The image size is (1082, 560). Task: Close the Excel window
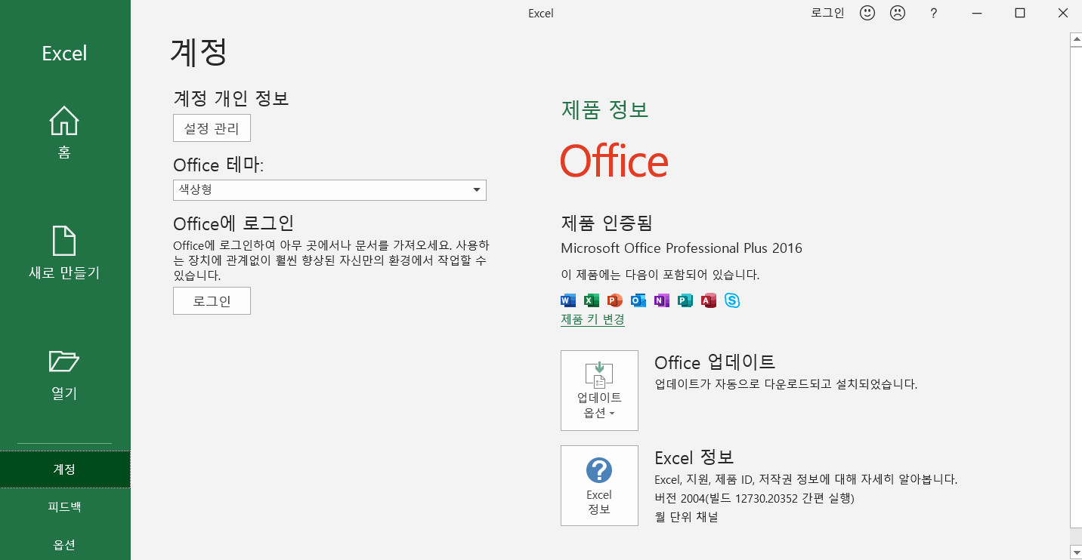click(x=1062, y=13)
